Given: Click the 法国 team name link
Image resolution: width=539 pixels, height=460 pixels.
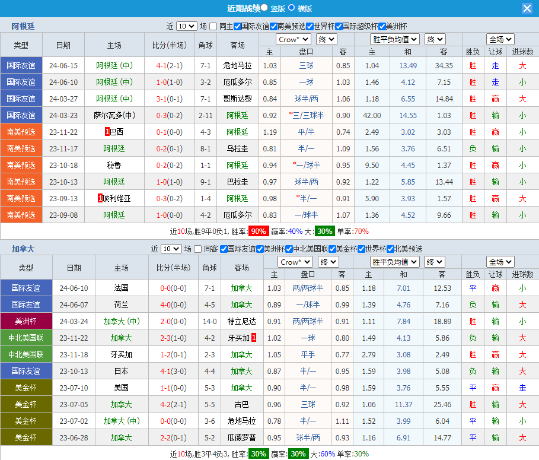Looking at the screenshot, I should (122, 288).
